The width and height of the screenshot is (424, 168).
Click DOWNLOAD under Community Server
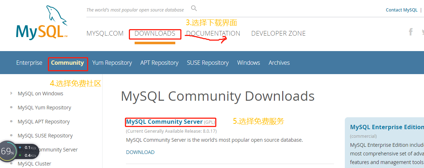point(140,152)
